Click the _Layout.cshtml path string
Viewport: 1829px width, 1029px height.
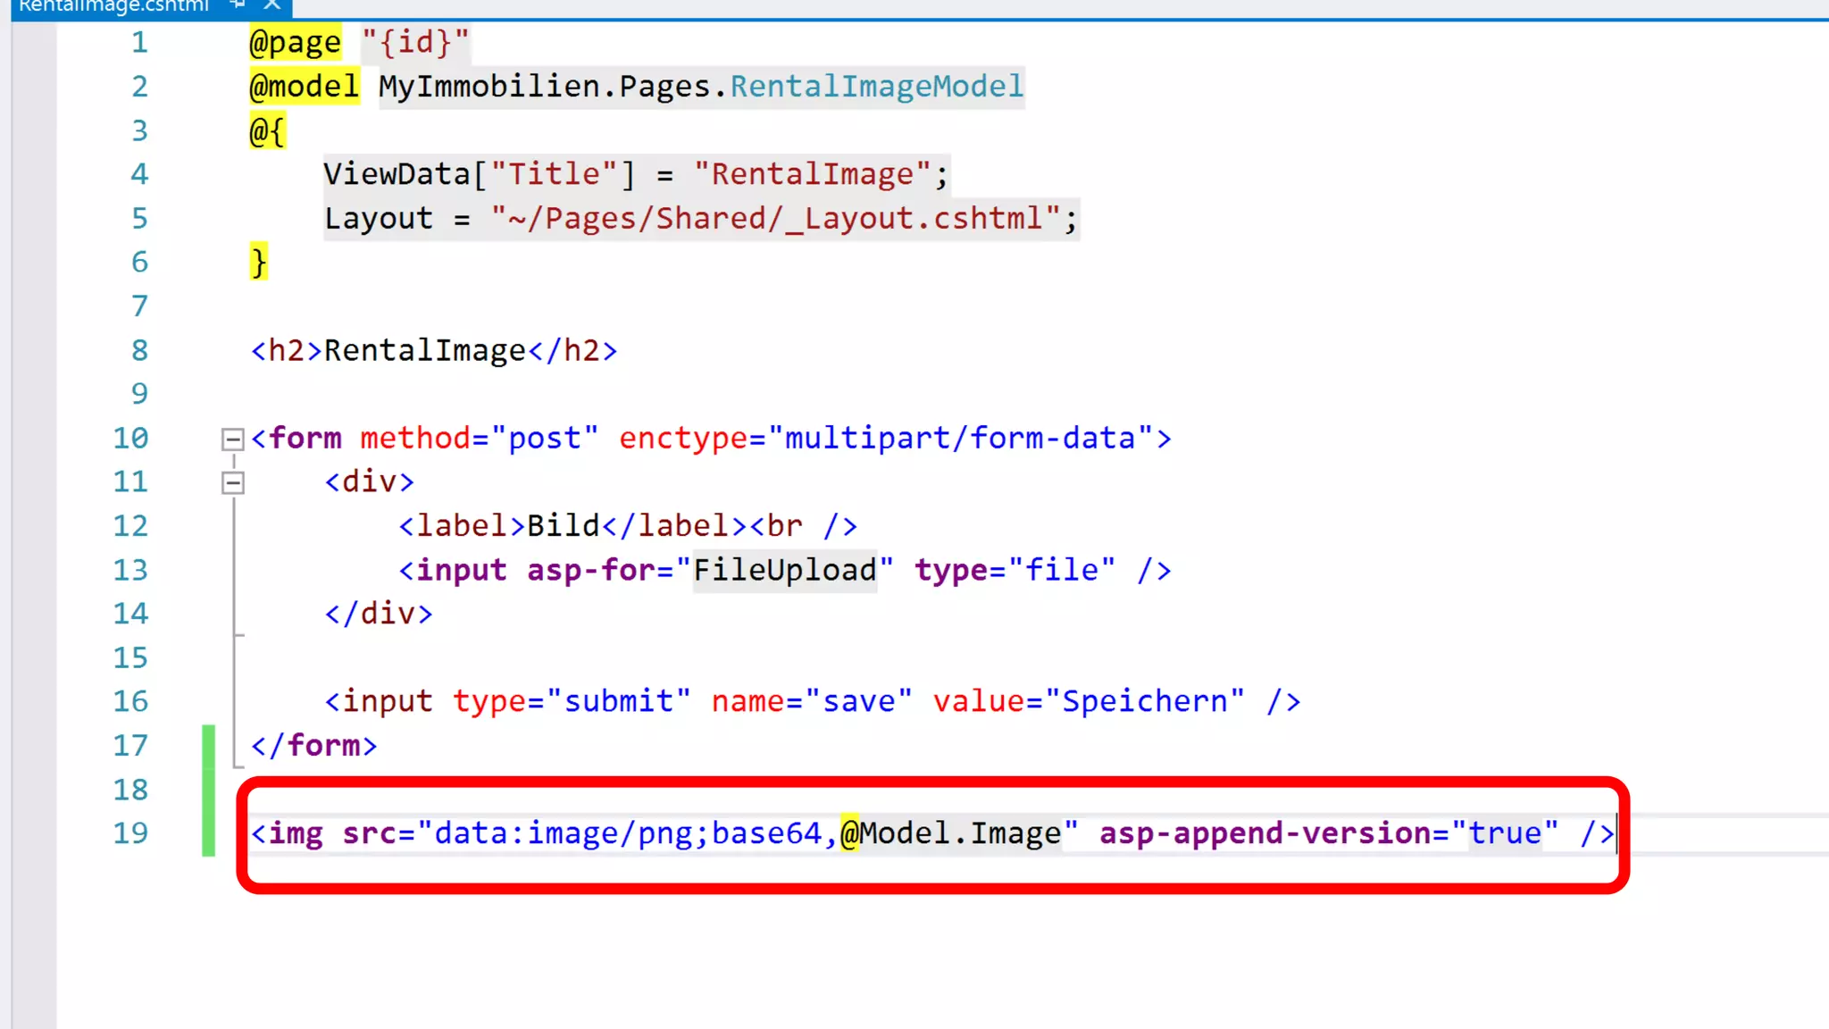point(775,219)
